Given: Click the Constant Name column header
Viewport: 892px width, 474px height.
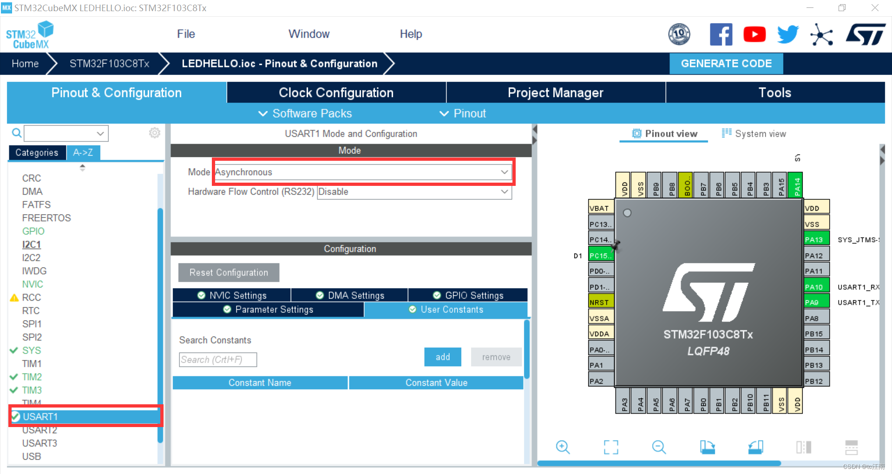Looking at the screenshot, I should [x=260, y=382].
